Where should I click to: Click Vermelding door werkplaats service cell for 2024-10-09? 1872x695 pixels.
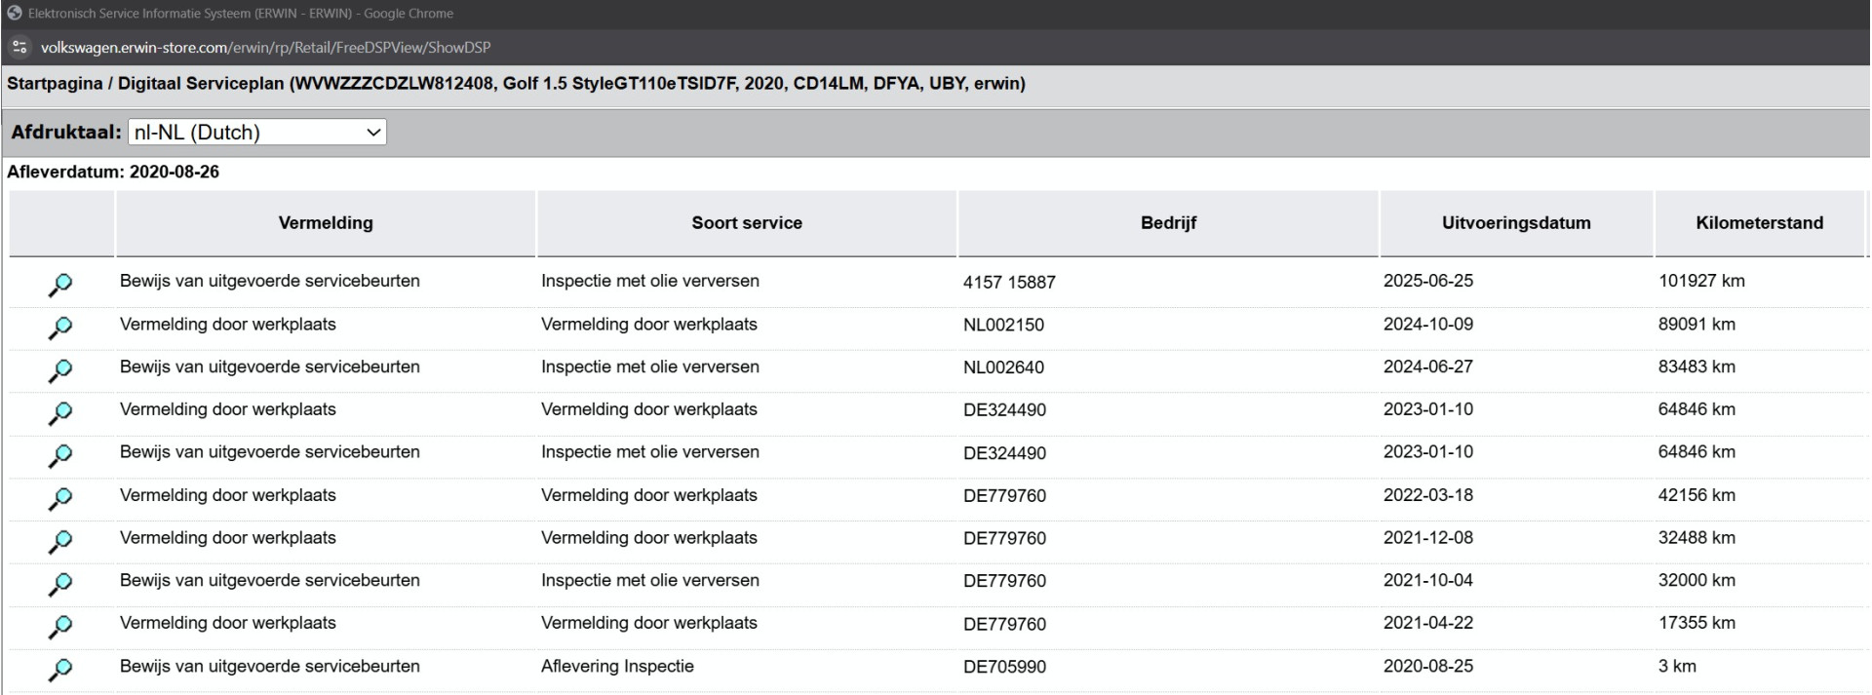point(649,325)
